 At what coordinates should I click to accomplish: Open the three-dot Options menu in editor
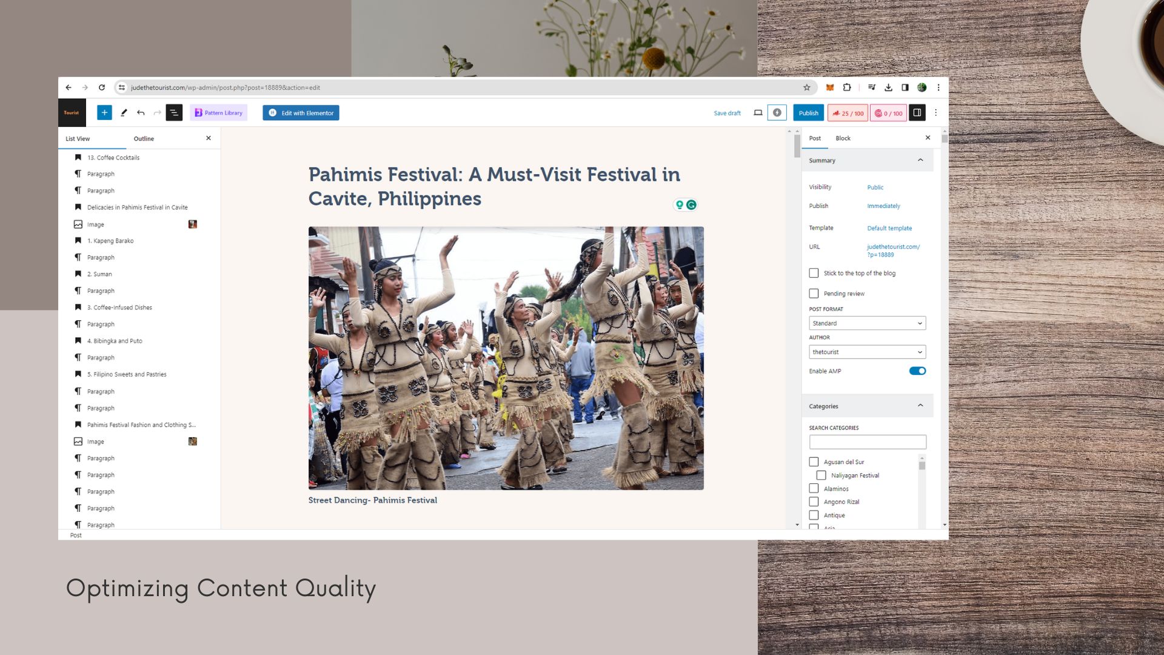935,113
